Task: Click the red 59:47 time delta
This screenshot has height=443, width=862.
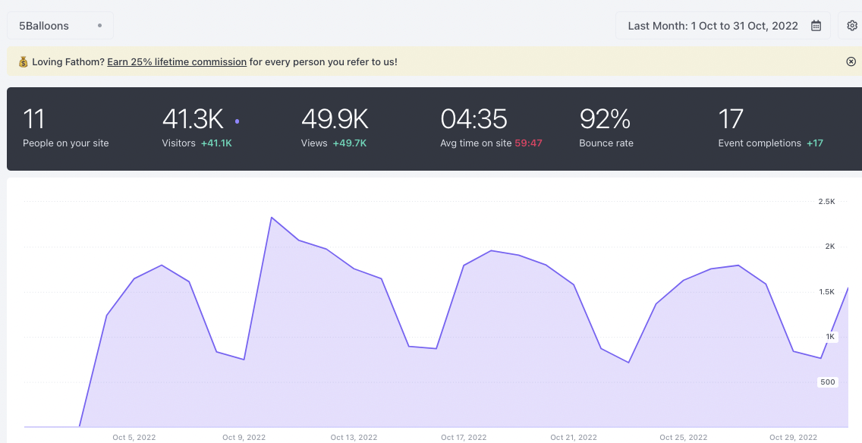Action: tap(529, 143)
